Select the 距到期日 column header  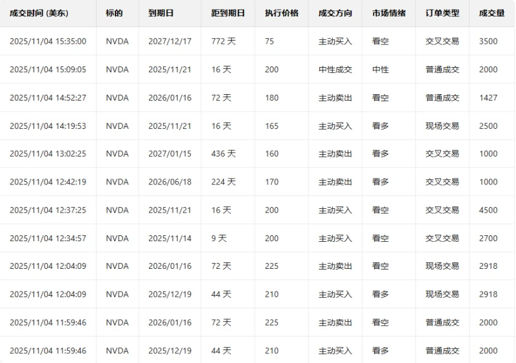[x=228, y=13]
